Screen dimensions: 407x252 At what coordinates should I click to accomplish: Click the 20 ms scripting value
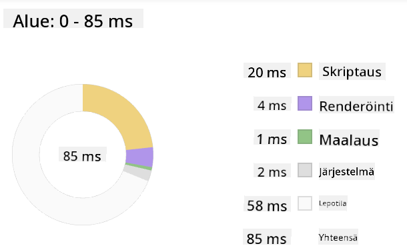(267, 71)
